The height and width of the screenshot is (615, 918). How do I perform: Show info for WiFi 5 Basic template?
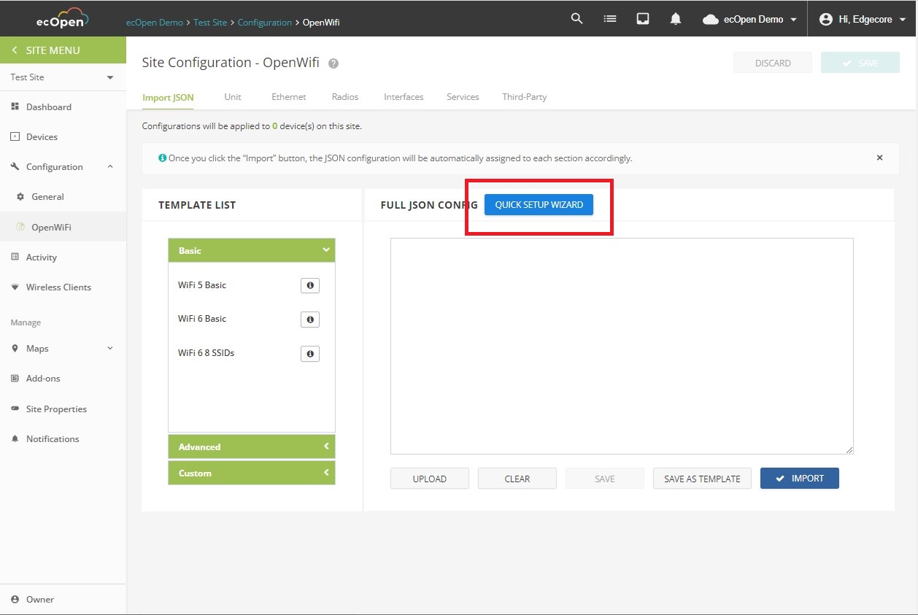coord(310,285)
